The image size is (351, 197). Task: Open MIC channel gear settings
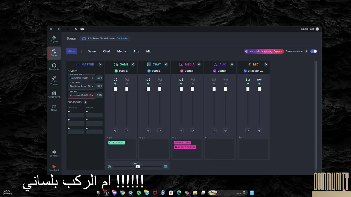click(266, 65)
